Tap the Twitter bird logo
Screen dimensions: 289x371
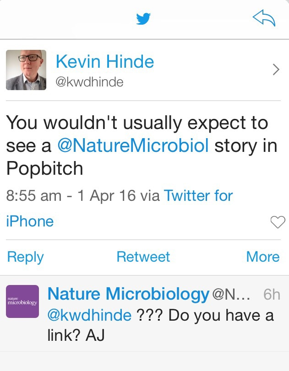click(143, 19)
